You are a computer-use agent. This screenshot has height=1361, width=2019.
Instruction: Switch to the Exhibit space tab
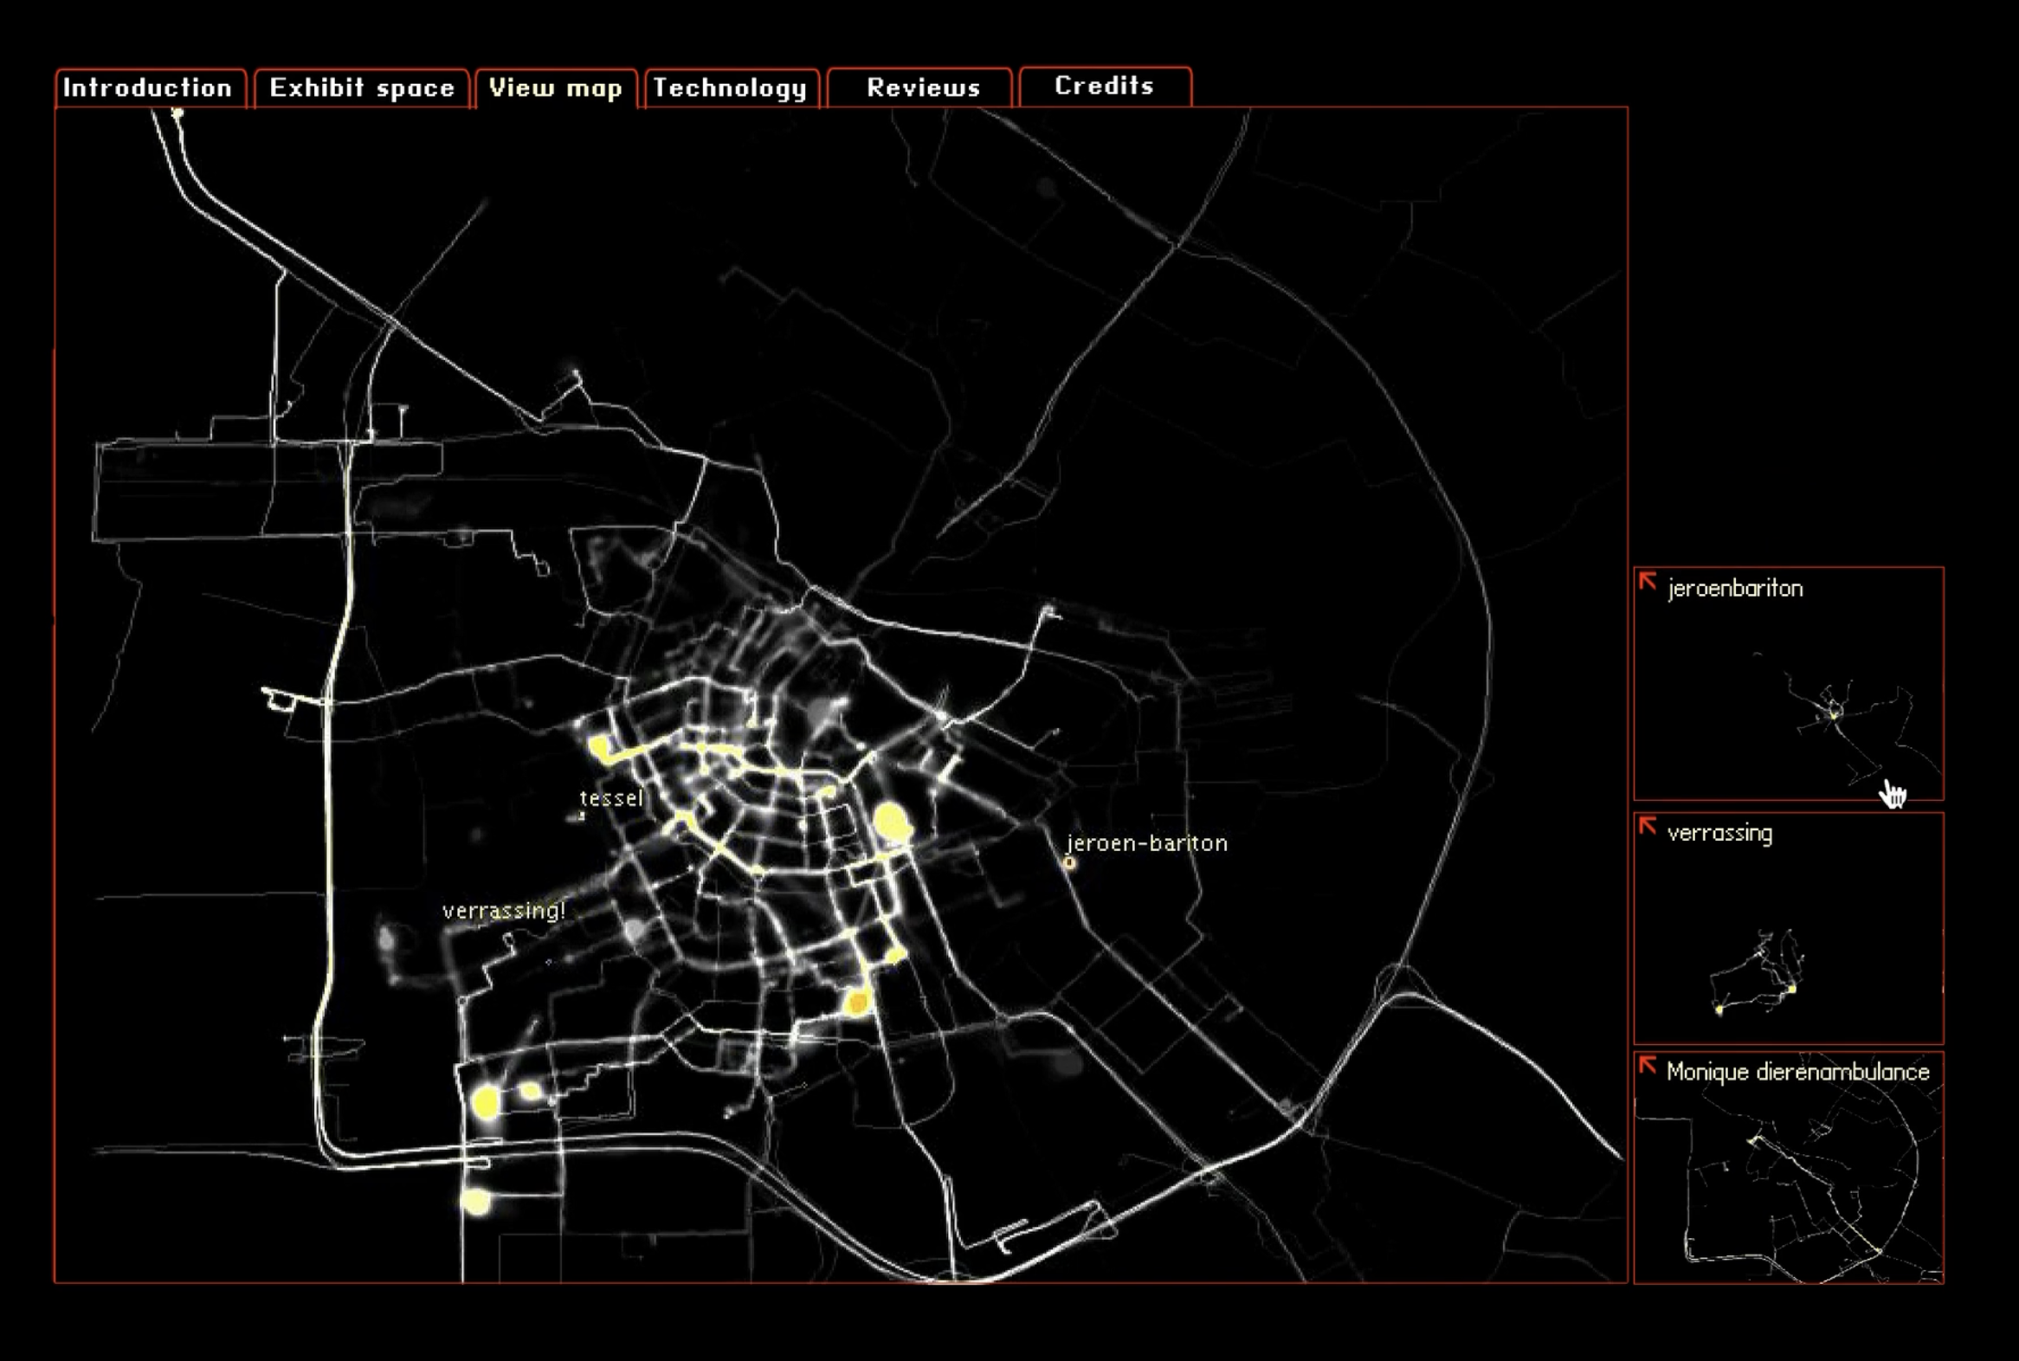[362, 87]
